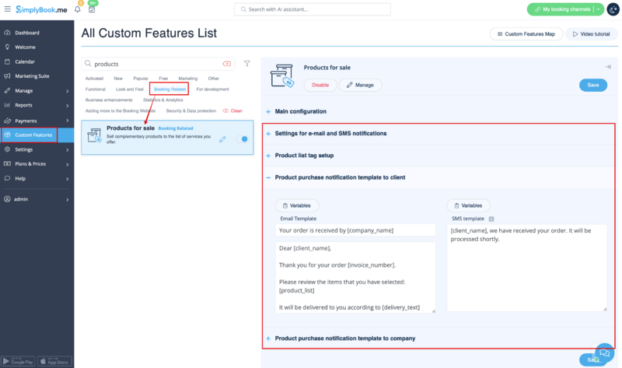Click top Save button
The width and height of the screenshot is (622, 368).
[593, 85]
